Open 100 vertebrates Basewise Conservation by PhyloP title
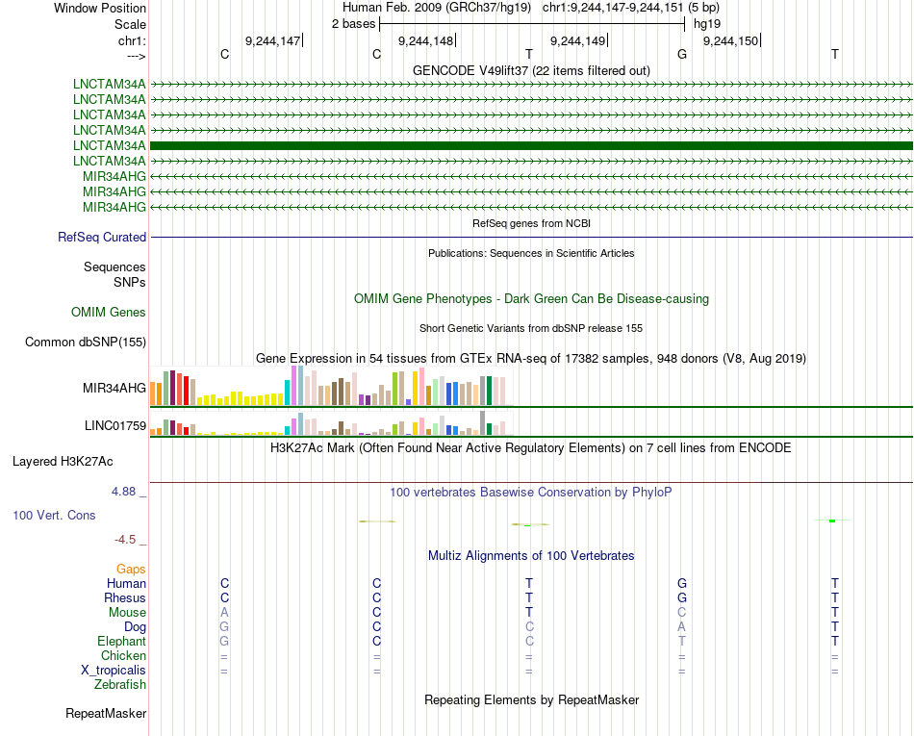Viewport: 914px width, 736px height. point(531,493)
